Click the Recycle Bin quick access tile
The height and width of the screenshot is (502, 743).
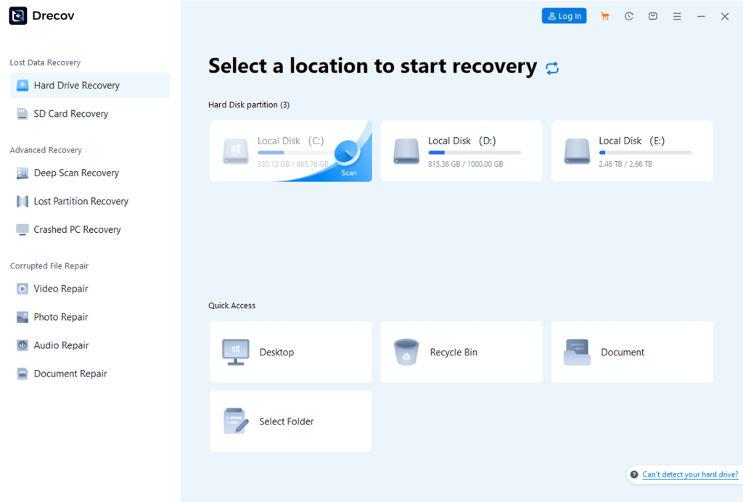[x=461, y=352]
